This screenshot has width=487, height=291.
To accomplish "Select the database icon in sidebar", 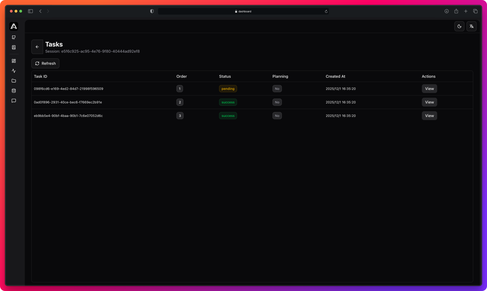I will click(x=14, y=90).
